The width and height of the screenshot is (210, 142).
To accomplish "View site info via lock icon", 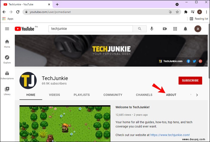I will pos(26,12).
